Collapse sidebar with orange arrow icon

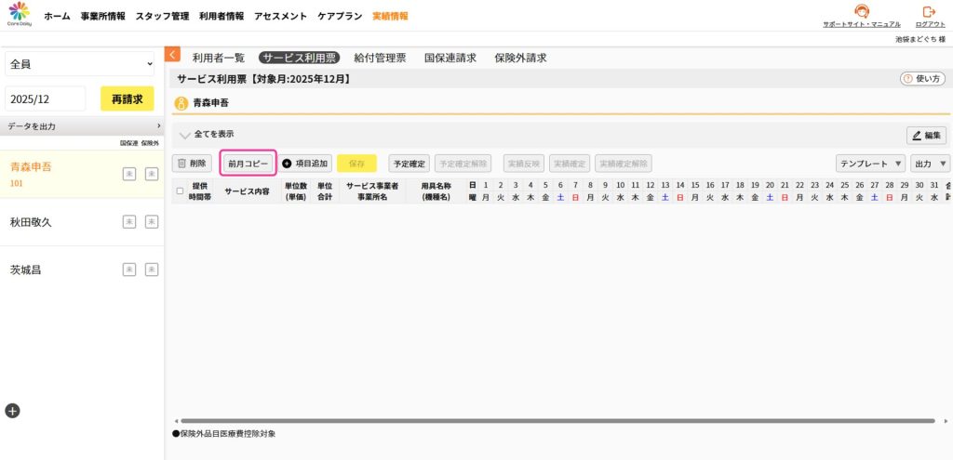[172, 56]
